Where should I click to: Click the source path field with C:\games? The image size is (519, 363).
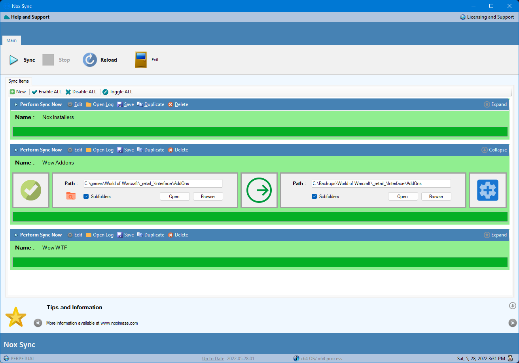(153, 183)
